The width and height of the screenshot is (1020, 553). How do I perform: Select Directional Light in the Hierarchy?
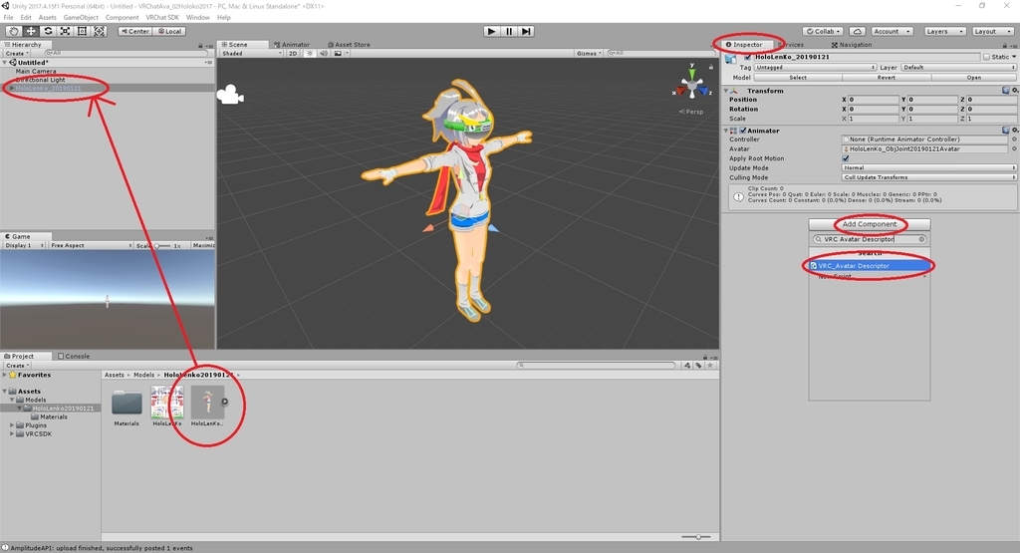(40, 80)
